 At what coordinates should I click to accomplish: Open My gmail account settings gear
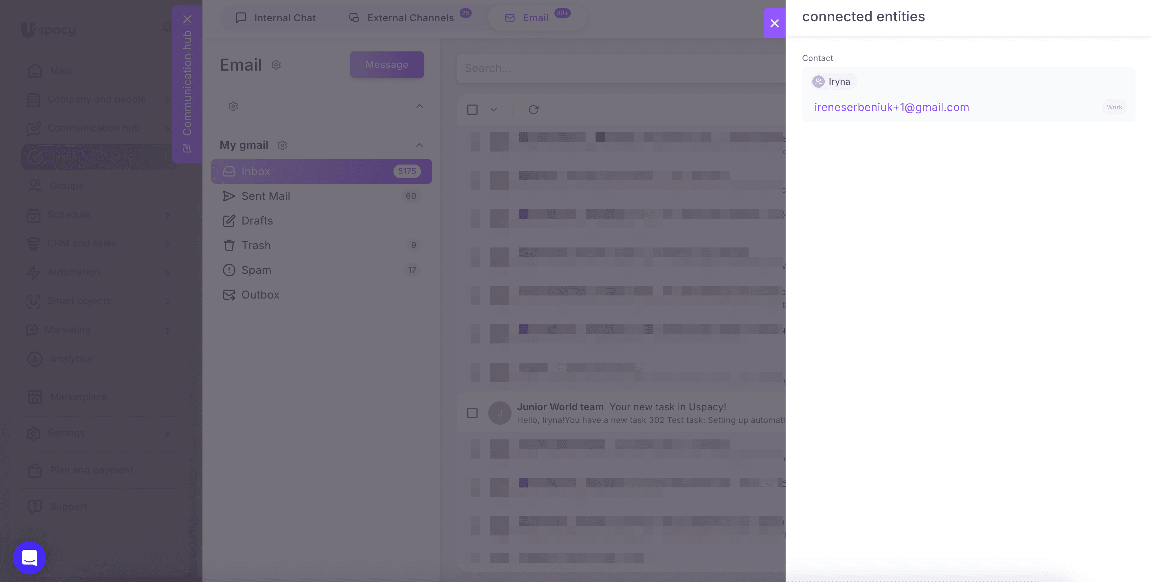click(x=282, y=145)
